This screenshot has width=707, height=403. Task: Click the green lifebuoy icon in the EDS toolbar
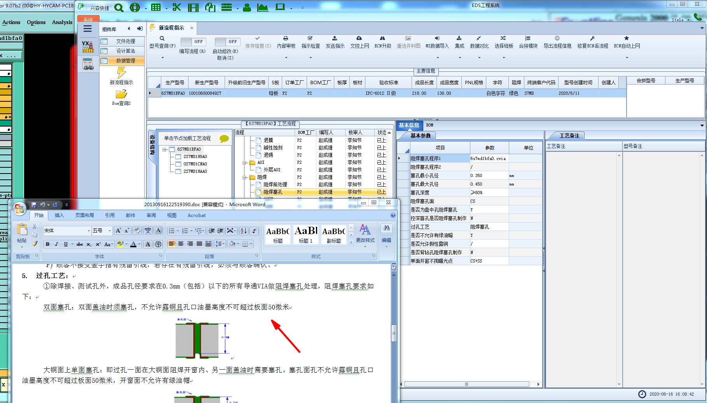pyautogui.click(x=135, y=7)
